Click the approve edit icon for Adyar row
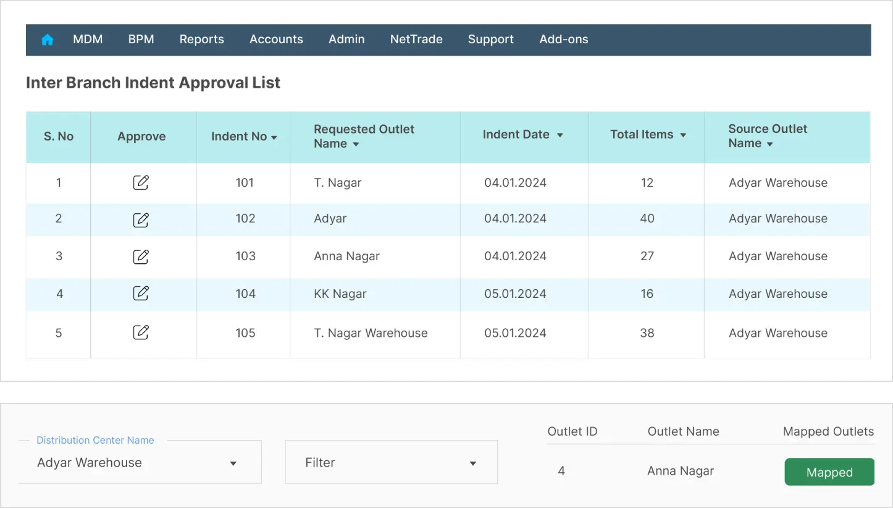Image resolution: width=893 pixels, height=508 pixels. click(x=141, y=219)
